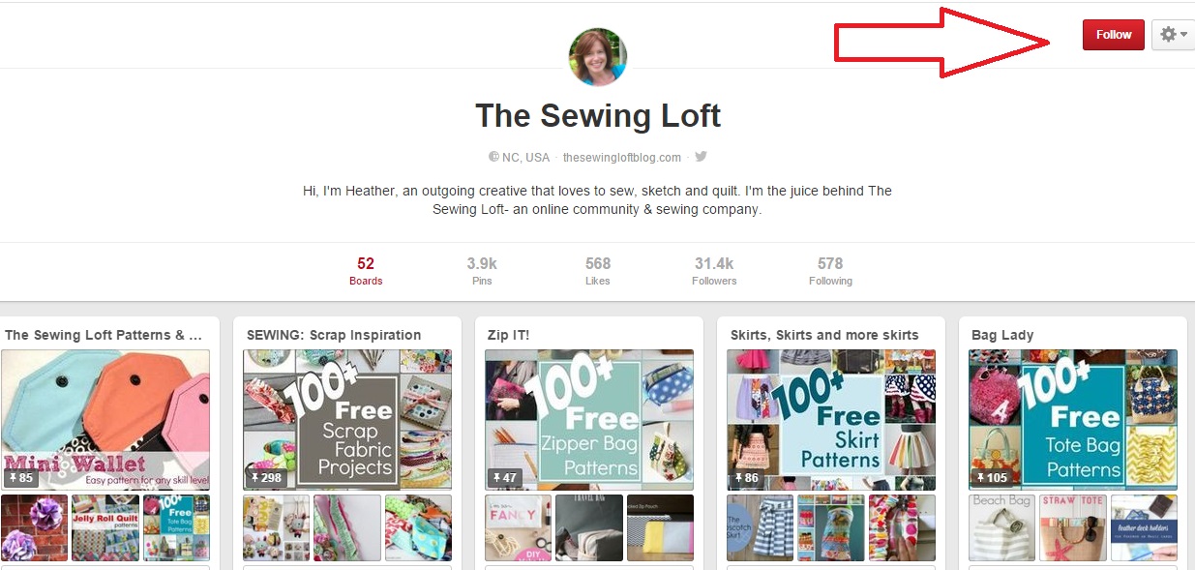Open the gear settings dropdown
The height and width of the screenshot is (570, 1195).
1173,35
